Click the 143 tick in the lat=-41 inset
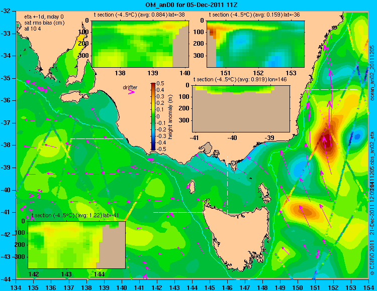 (x=66, y=274)
